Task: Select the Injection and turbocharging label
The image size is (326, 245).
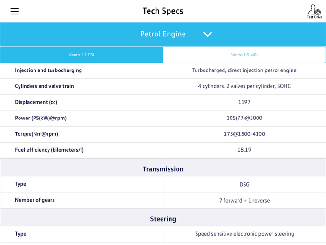Action: [x=48, y=70]
